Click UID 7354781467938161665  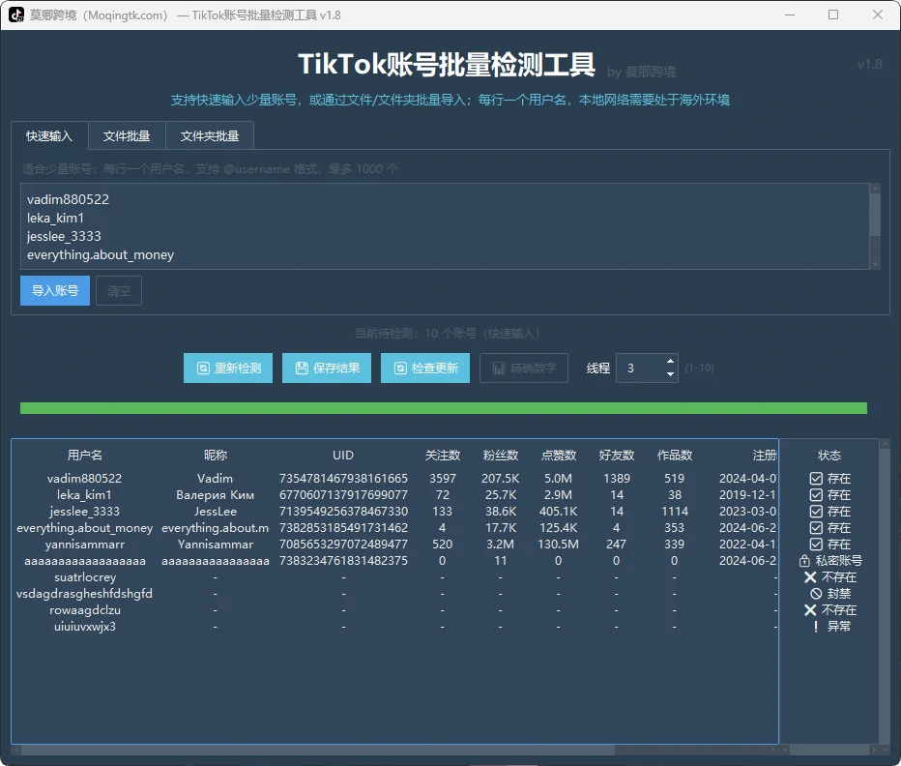[343, 479]
